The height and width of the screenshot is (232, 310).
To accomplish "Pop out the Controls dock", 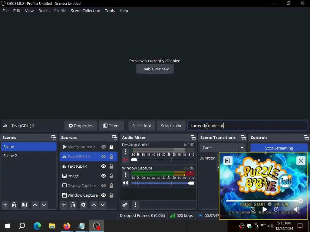I will [x=306, y=137].
